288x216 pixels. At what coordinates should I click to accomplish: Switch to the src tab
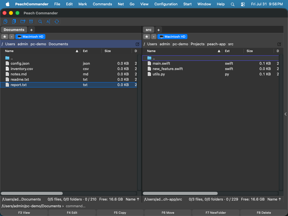148,30
